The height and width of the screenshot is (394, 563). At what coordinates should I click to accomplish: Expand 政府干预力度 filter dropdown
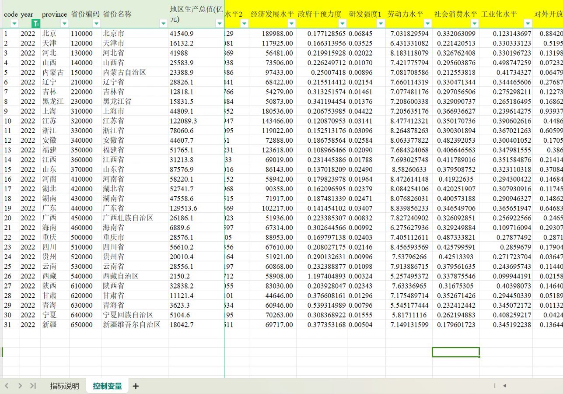[x=343, y=24]
